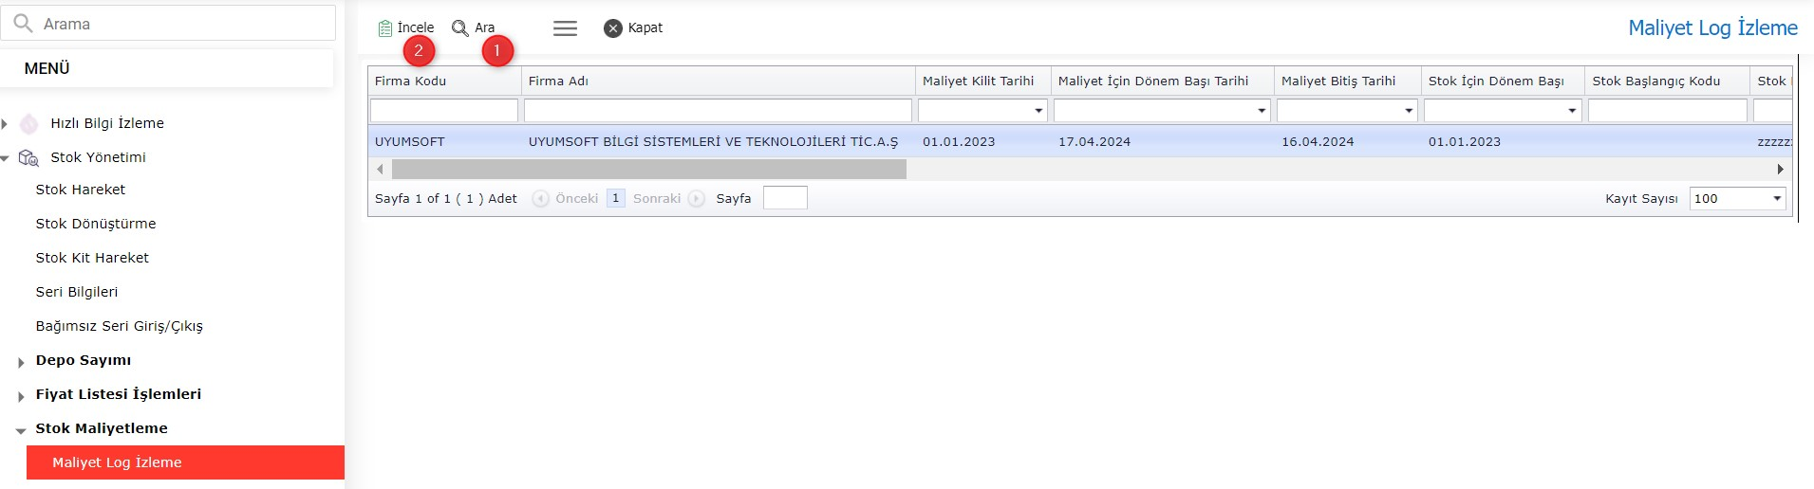The height and width of the screenshot is (489, 1814).
Task: Open Bağımsız Seri Giriş/Çıkış menu item
Action: (x=120, y=326)
